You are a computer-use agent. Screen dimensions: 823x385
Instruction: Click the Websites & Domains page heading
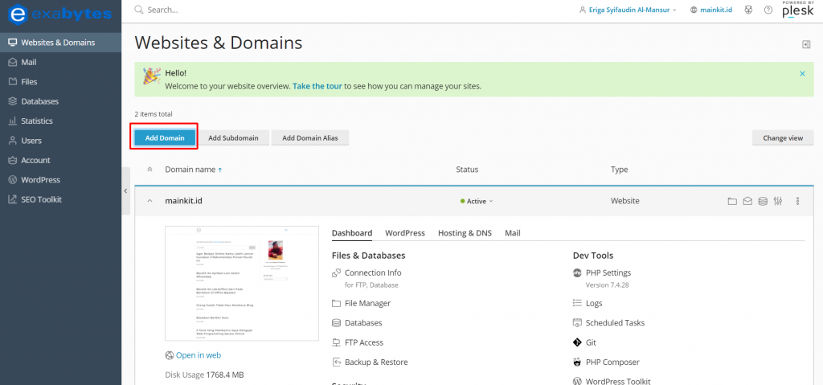coord(219,43)
